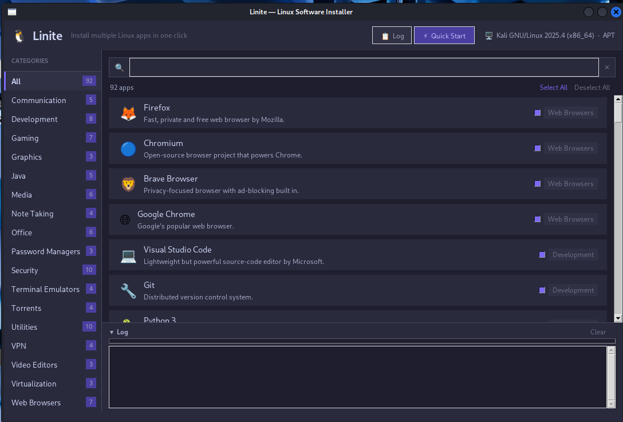623x422 pixels.
Task: Select the Security category
Action: [x=52, y=270]
